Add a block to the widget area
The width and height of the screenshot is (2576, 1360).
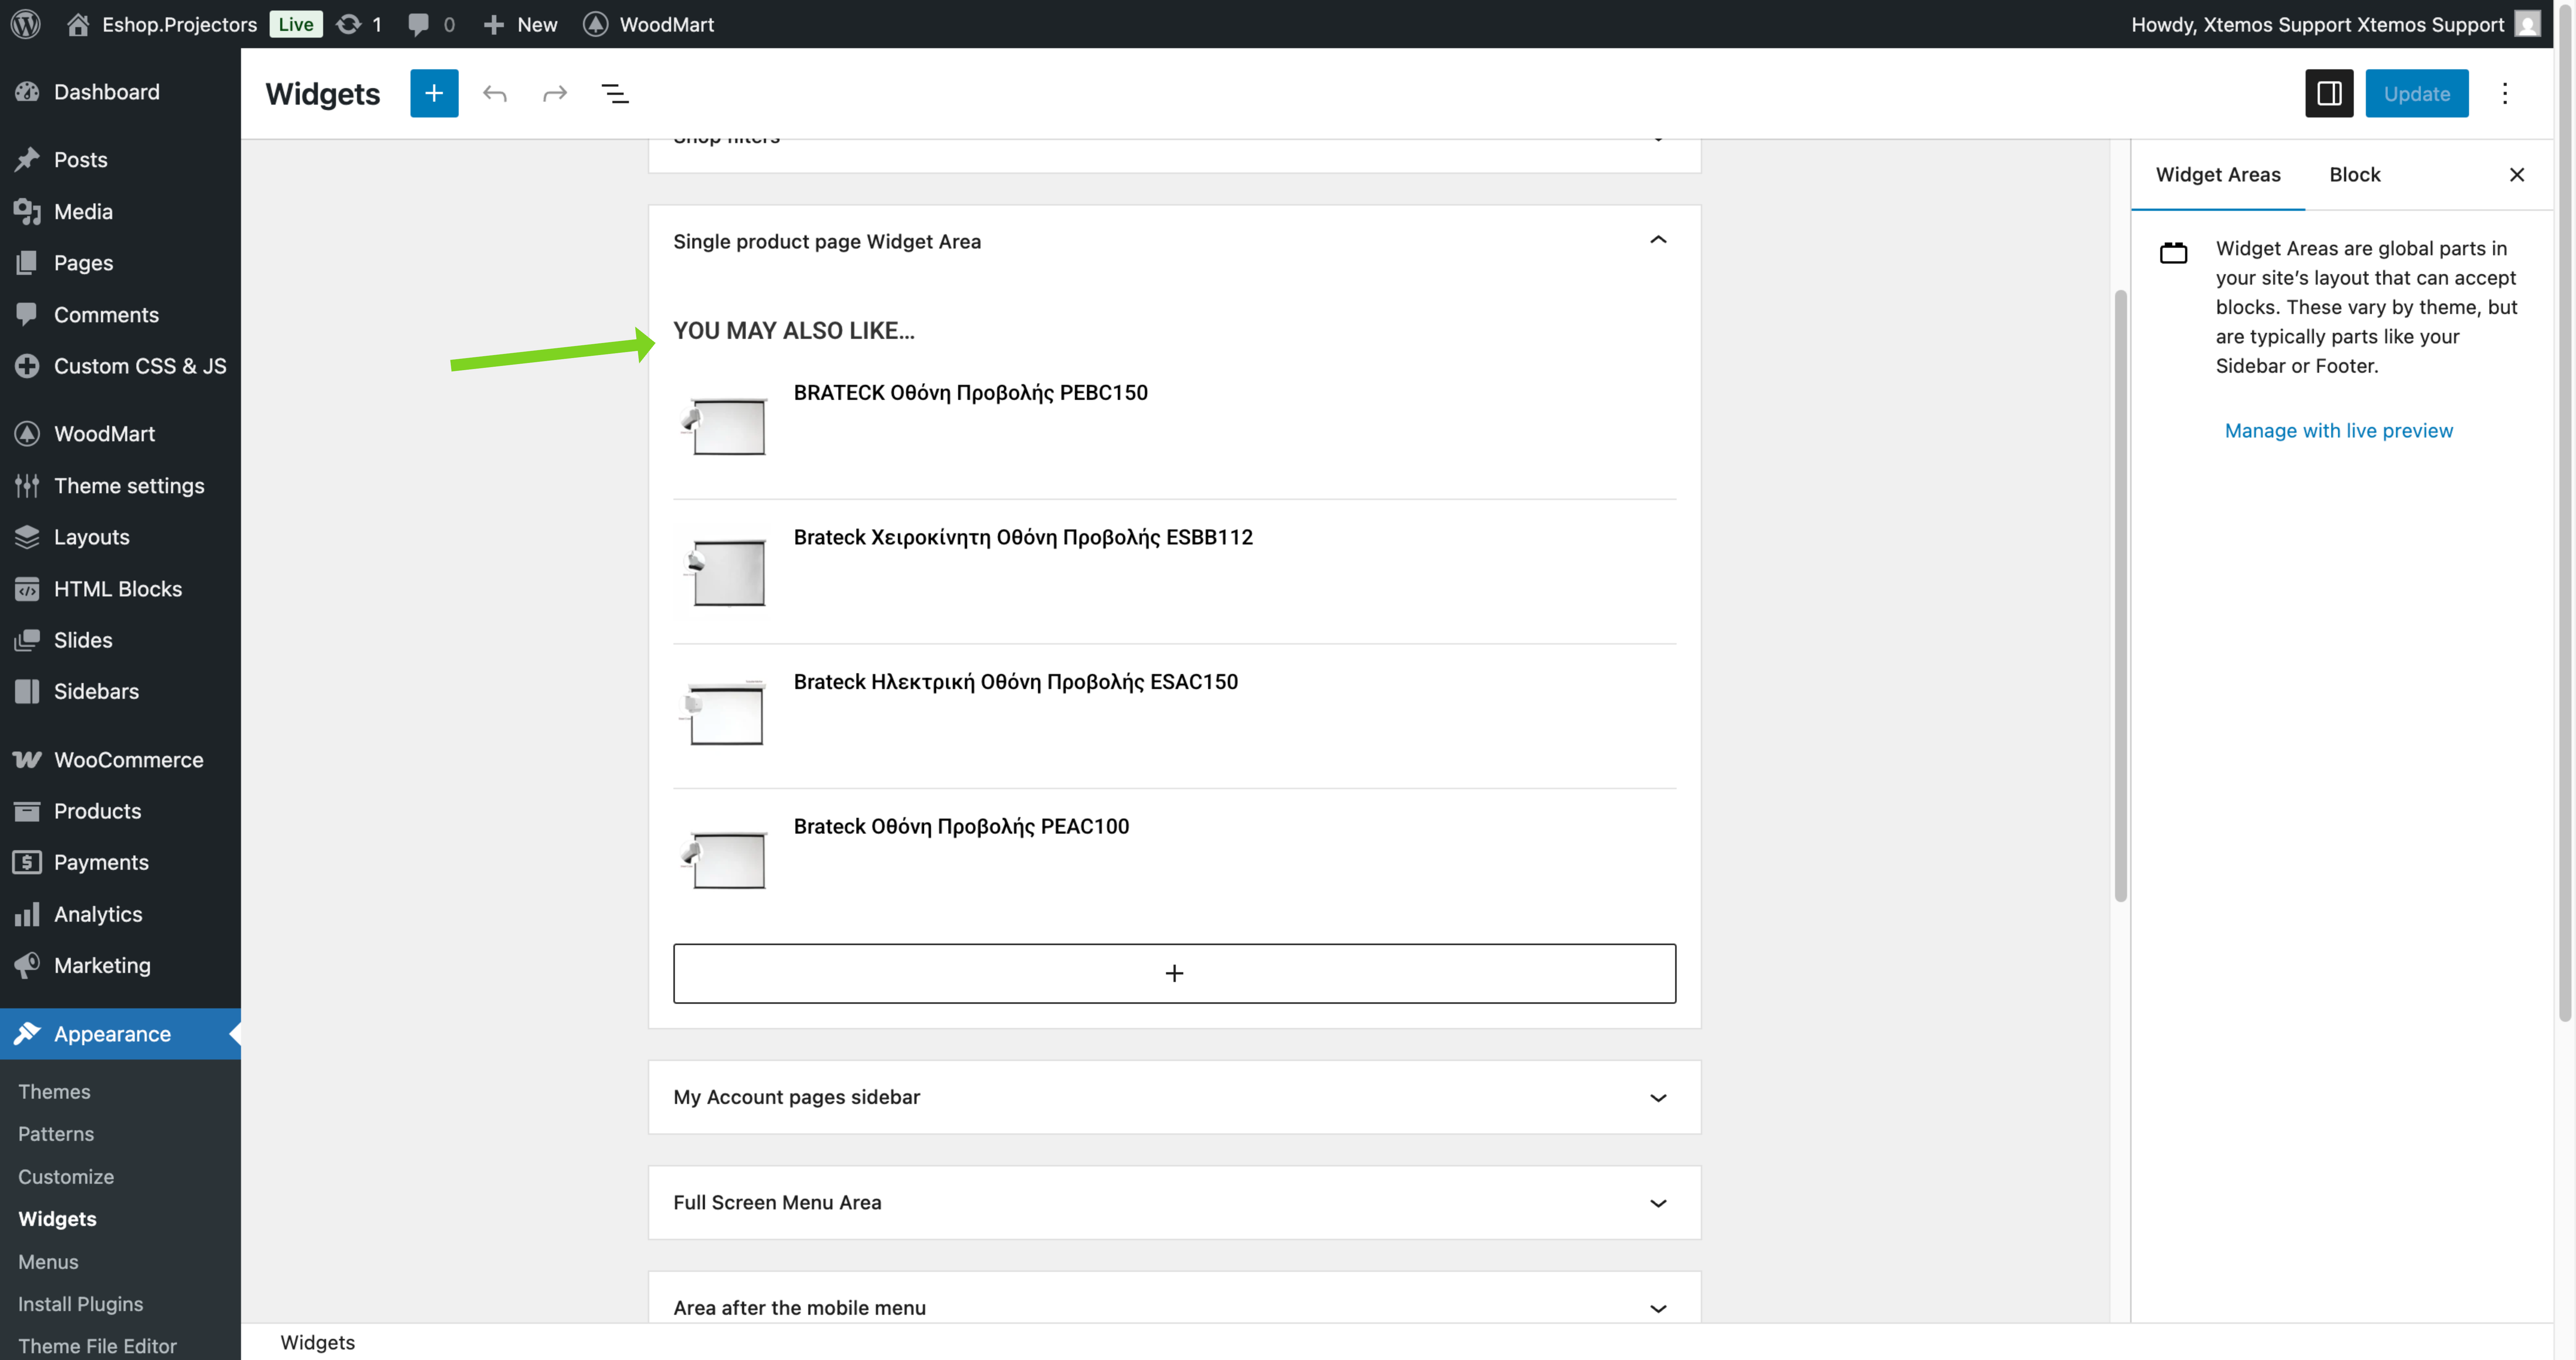1174,973
